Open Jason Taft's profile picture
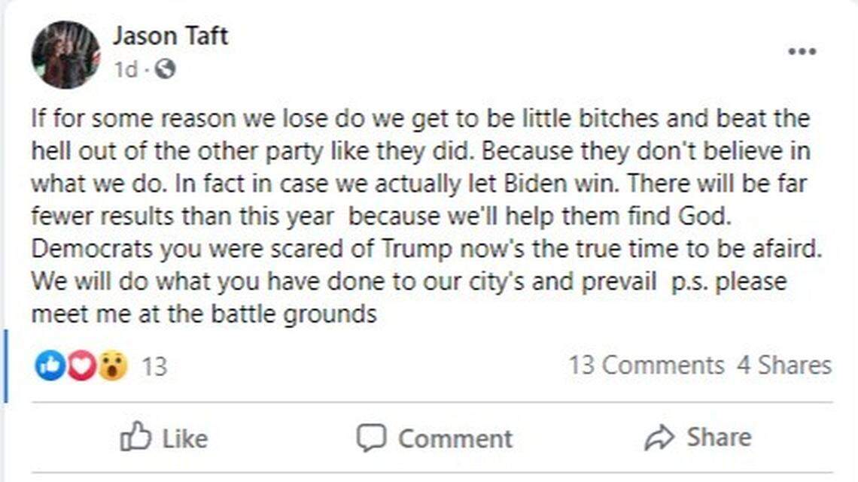 pos(66,50)
